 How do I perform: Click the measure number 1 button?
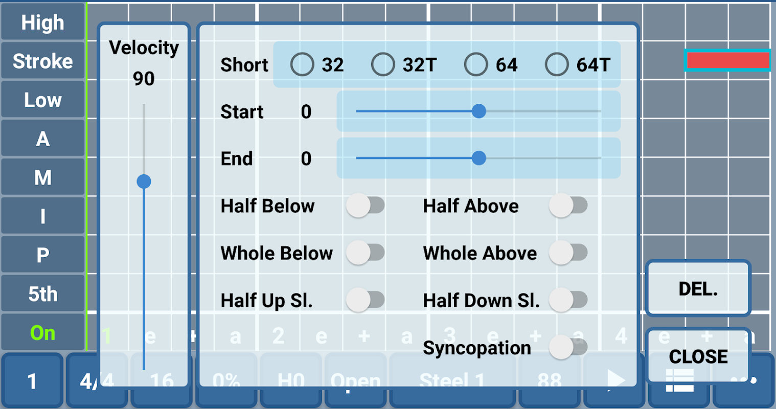click(x=32, y=381)
